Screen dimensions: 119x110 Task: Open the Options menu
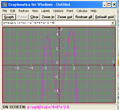[58, 11]
